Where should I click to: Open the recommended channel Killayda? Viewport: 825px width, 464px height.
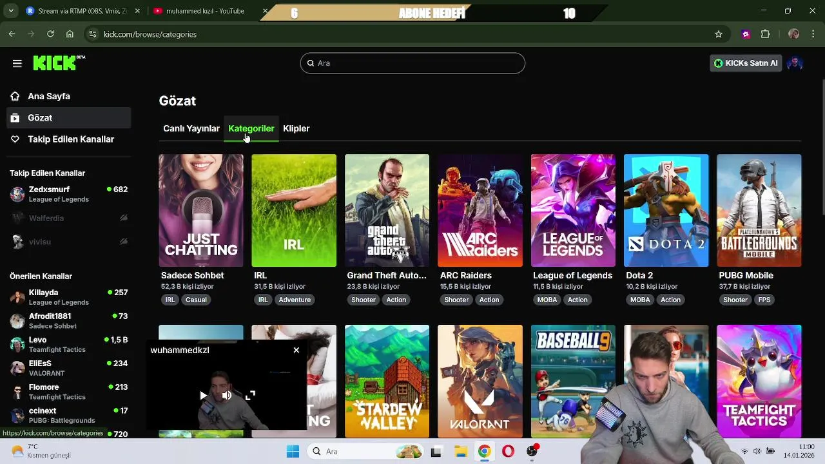point(68,297)
